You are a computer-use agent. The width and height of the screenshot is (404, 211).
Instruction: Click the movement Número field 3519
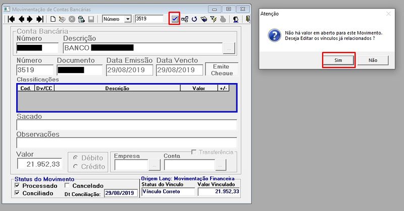(35, 70)
